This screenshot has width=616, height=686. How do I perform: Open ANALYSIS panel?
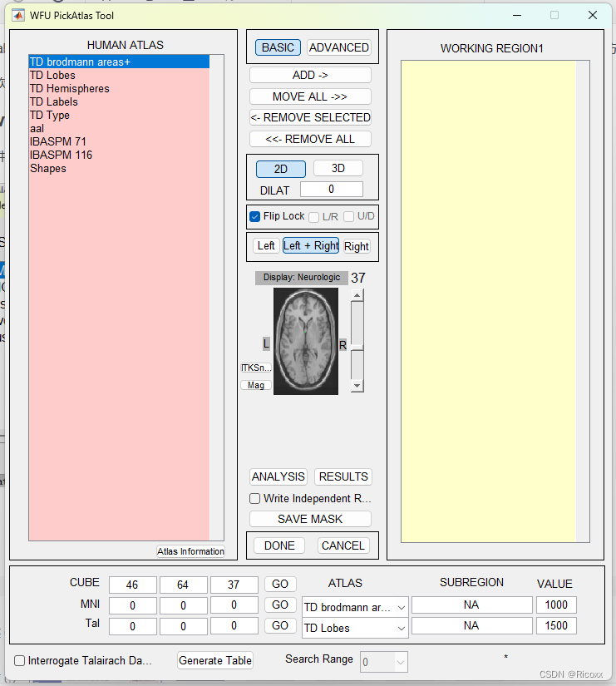(x=278, y=476)
